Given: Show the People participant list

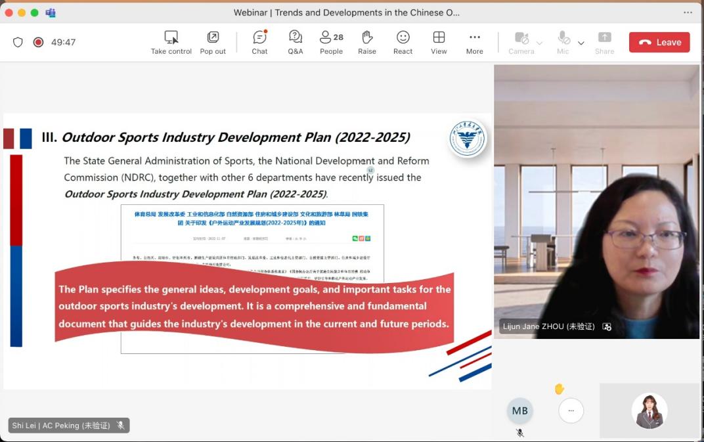Looking at the screenshot, I should pos(331,42).
